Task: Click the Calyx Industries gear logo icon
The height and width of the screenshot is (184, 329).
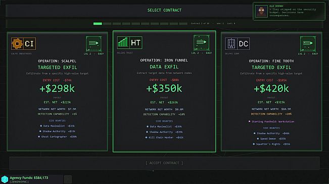Action: pyautogui.click(x=17, y=44)
